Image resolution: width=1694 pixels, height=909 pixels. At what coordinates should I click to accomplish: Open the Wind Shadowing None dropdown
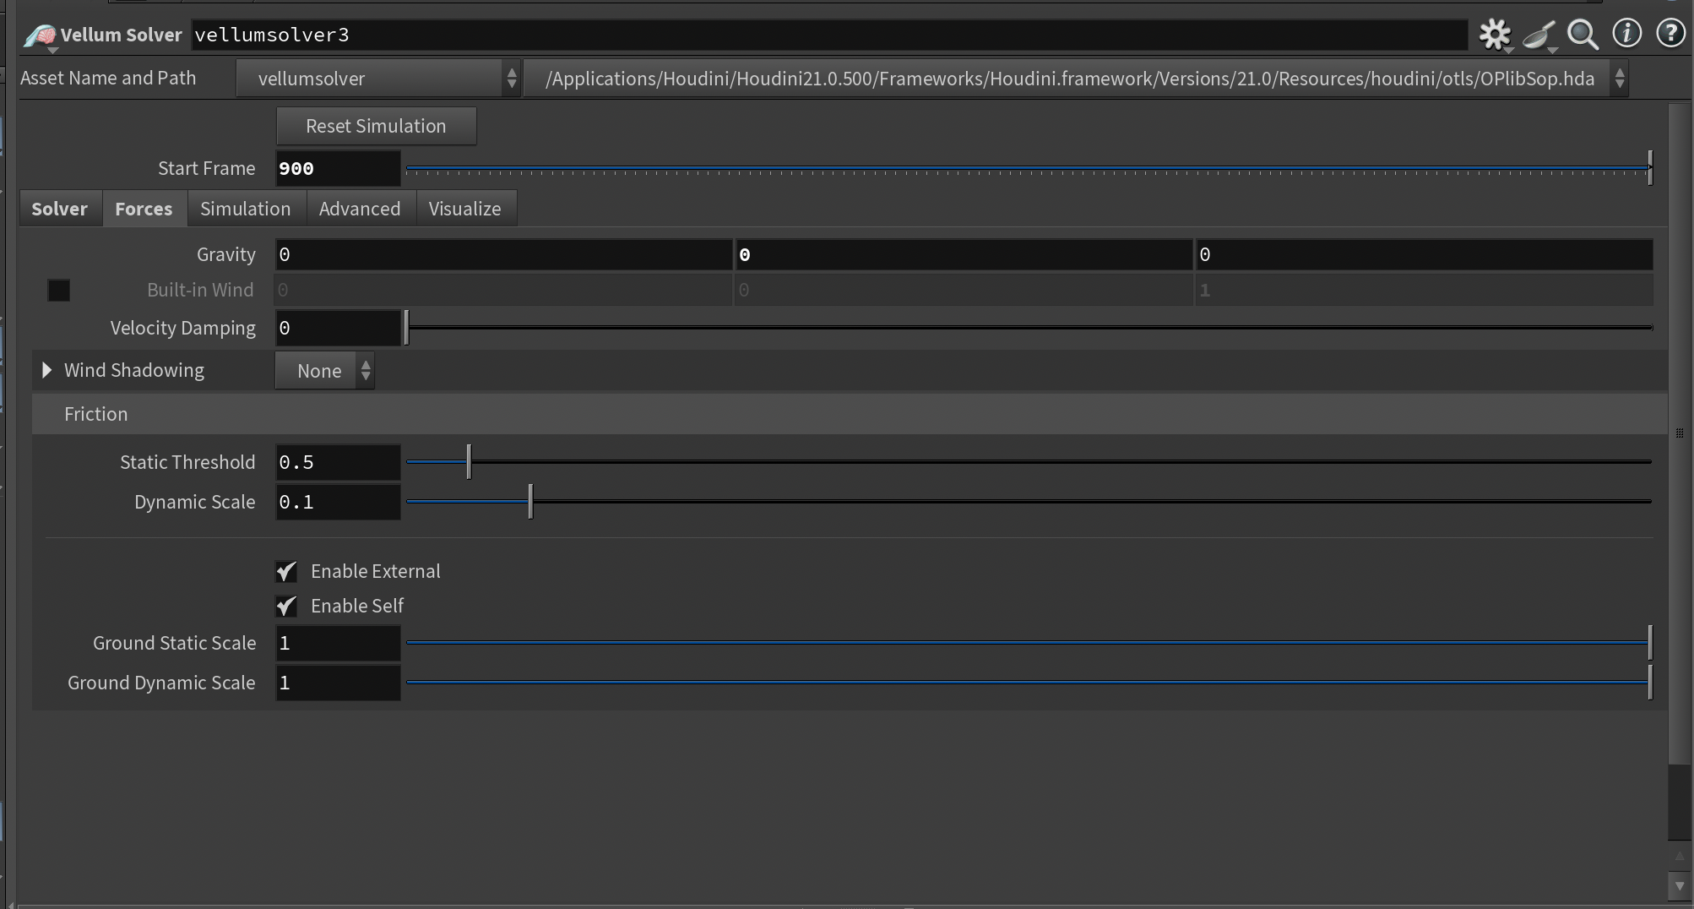pos(325,371)
